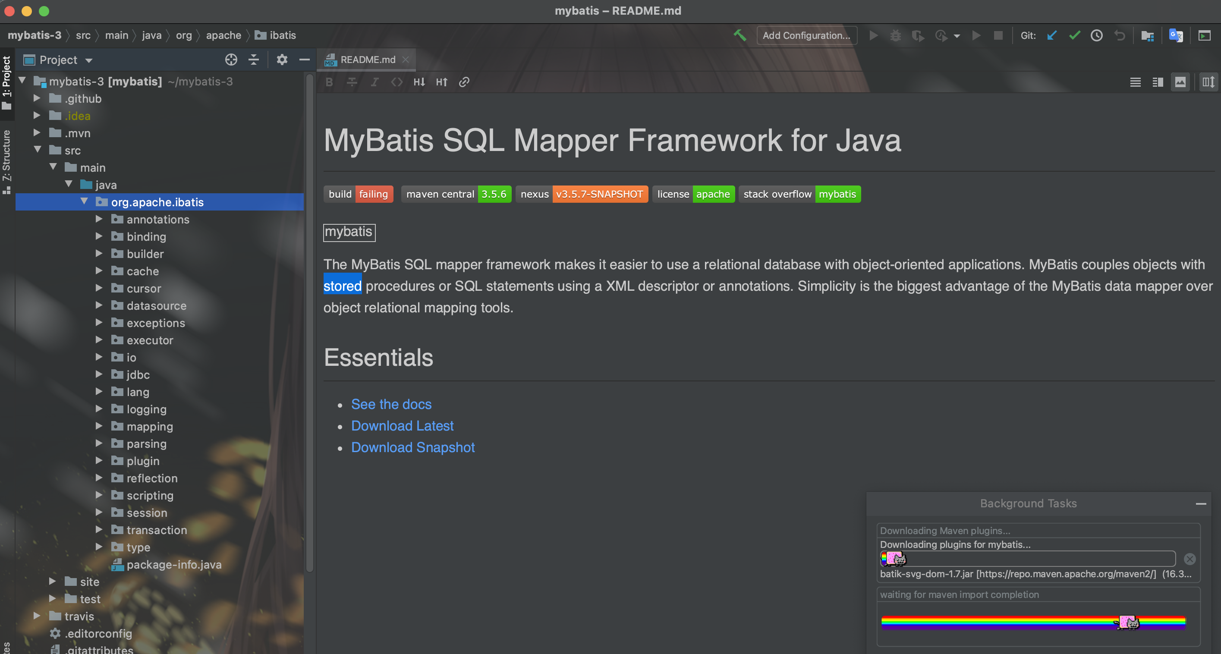Expand the travis folder
The image size is (1221, 654).
tap(37, 616)
